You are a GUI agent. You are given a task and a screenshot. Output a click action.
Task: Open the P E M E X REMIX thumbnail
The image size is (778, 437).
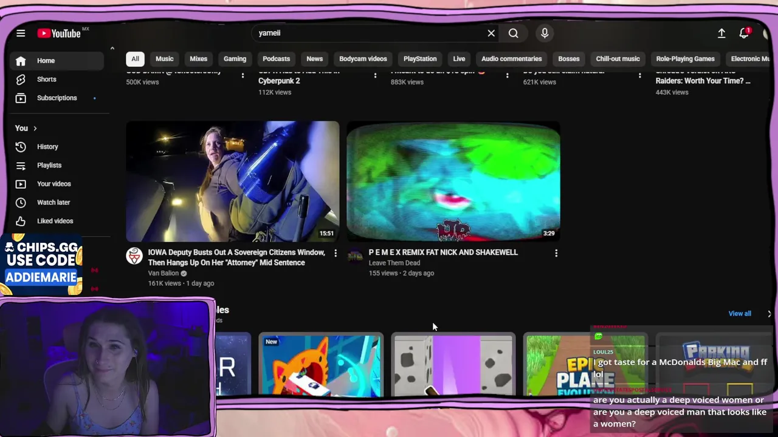453,181
